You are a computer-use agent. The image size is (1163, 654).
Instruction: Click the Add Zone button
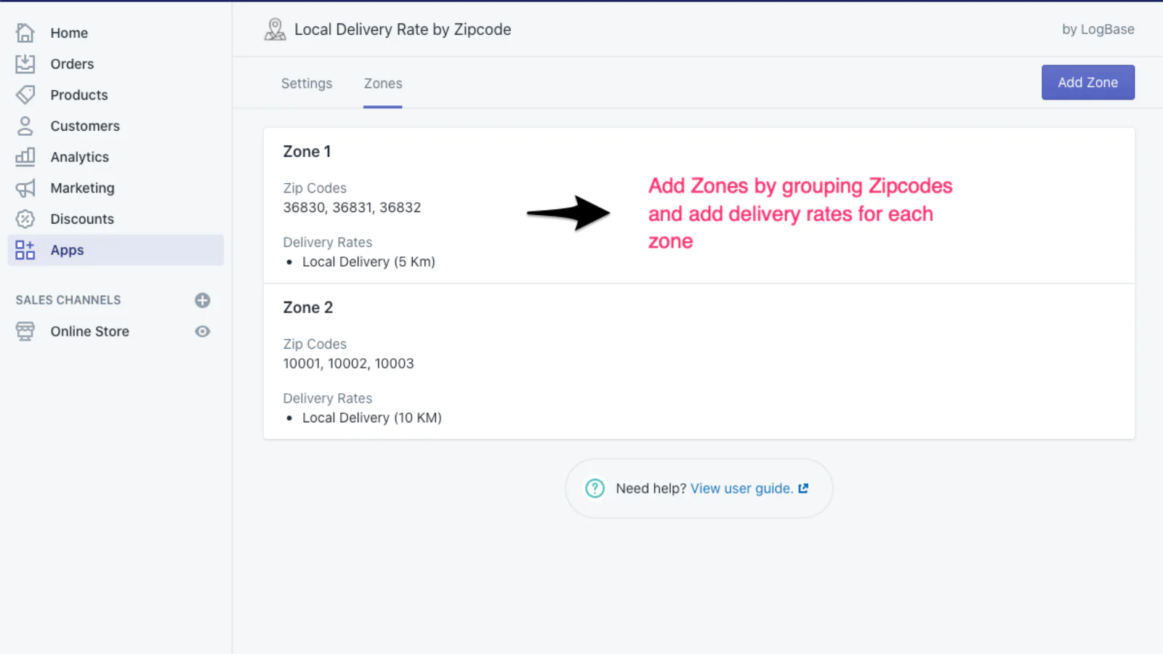[x=1087, y=82]
